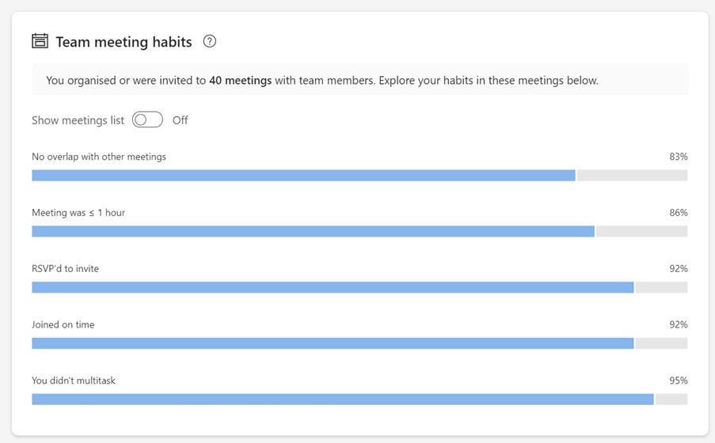Click the calendar icon beside Team meeting habits
Screen dimensions: 715x443
coord(40,41)
